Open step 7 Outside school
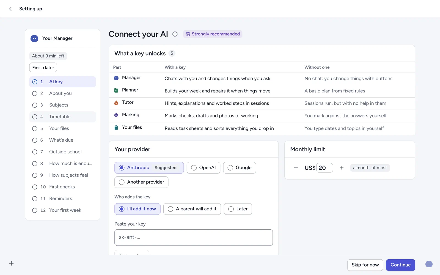Image resolution: width=440 pixels, height=275 pixels. coord(62,152)
